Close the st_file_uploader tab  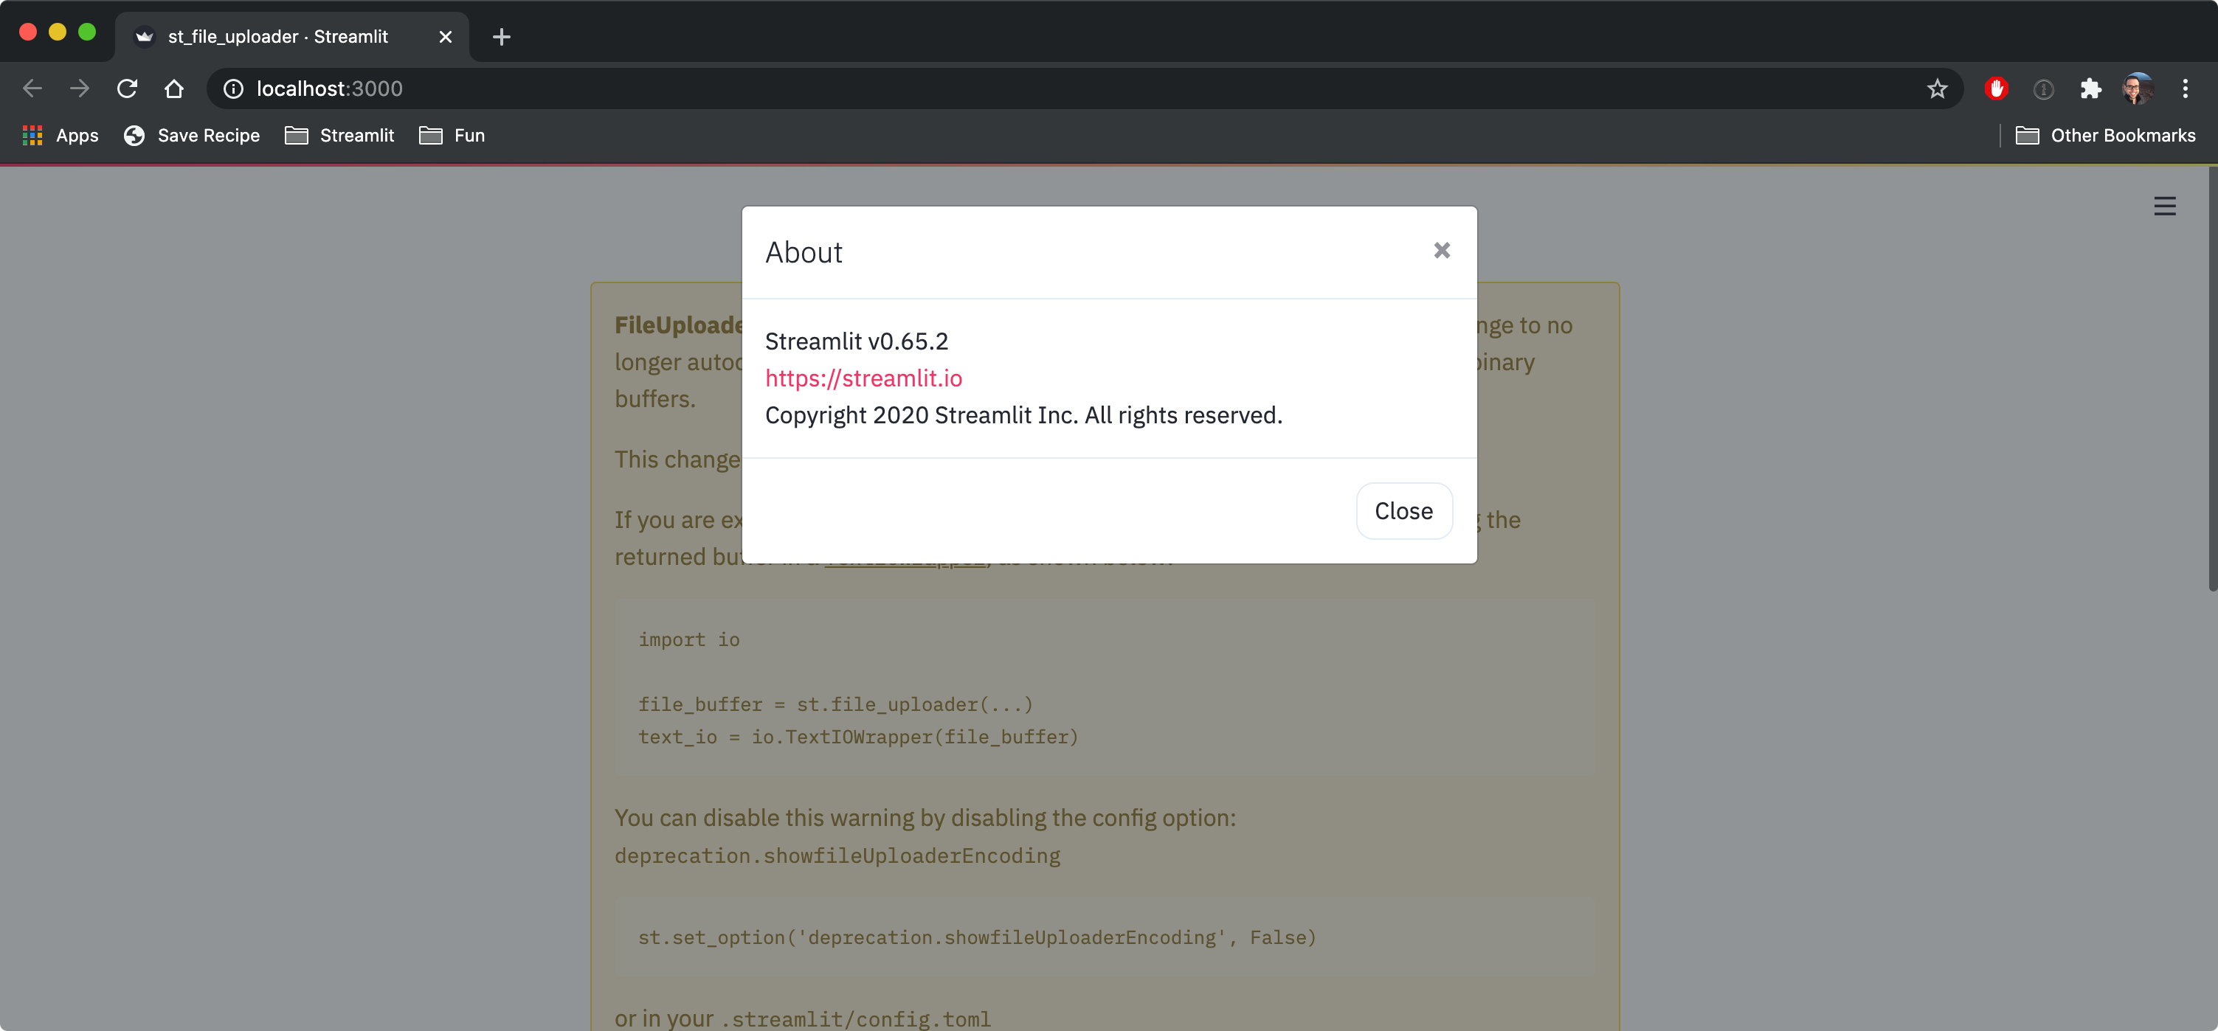click(x=445, y=37)
